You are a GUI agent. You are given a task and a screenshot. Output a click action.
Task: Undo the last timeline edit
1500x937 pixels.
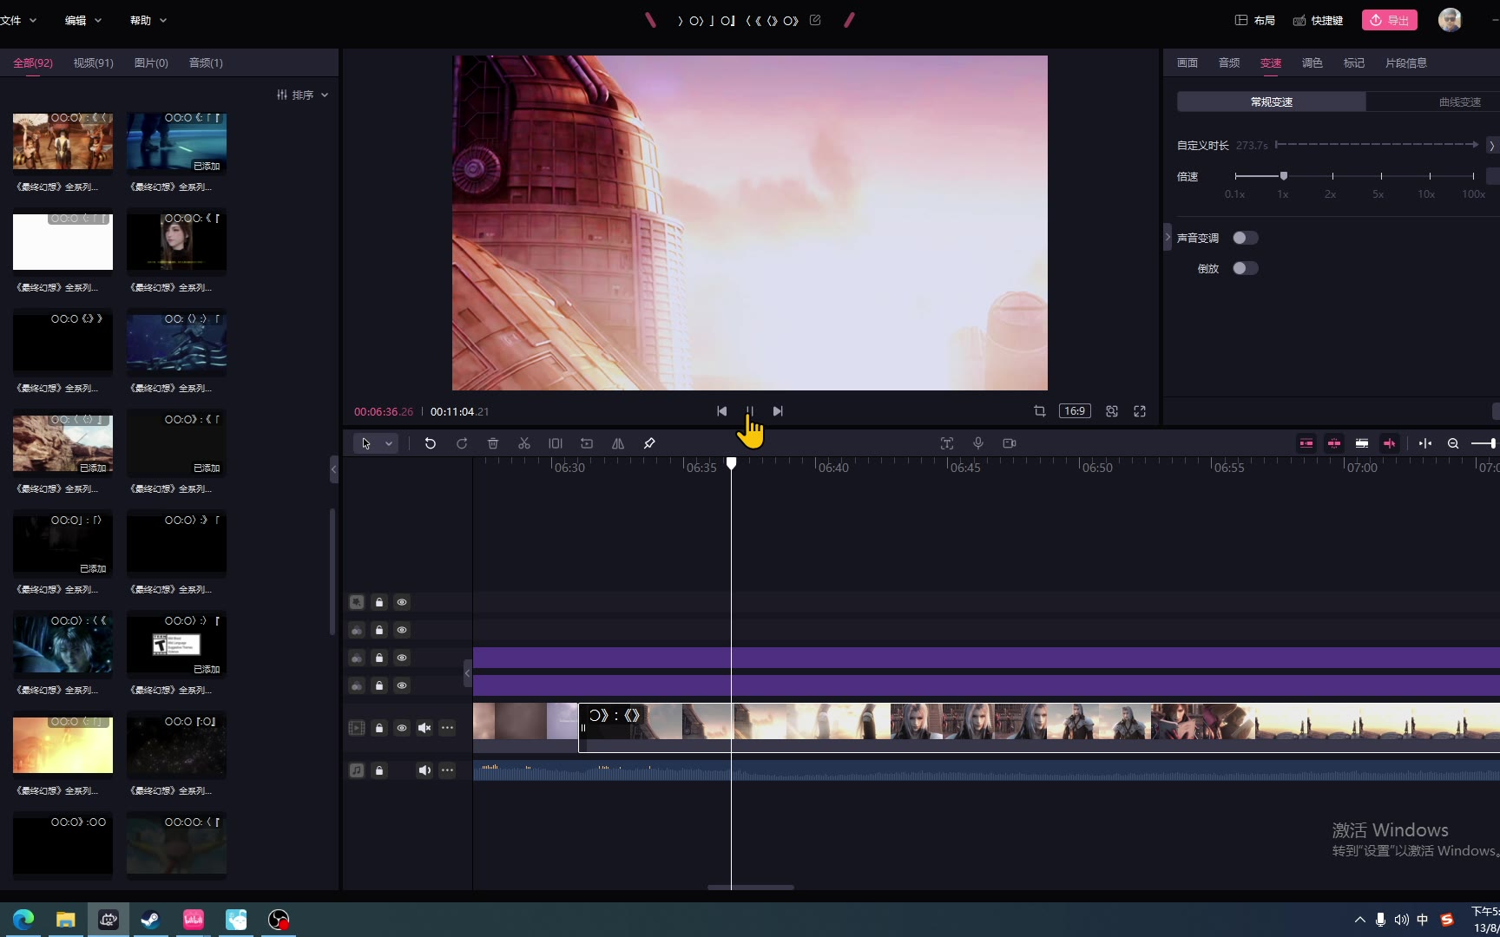[430, 443]
